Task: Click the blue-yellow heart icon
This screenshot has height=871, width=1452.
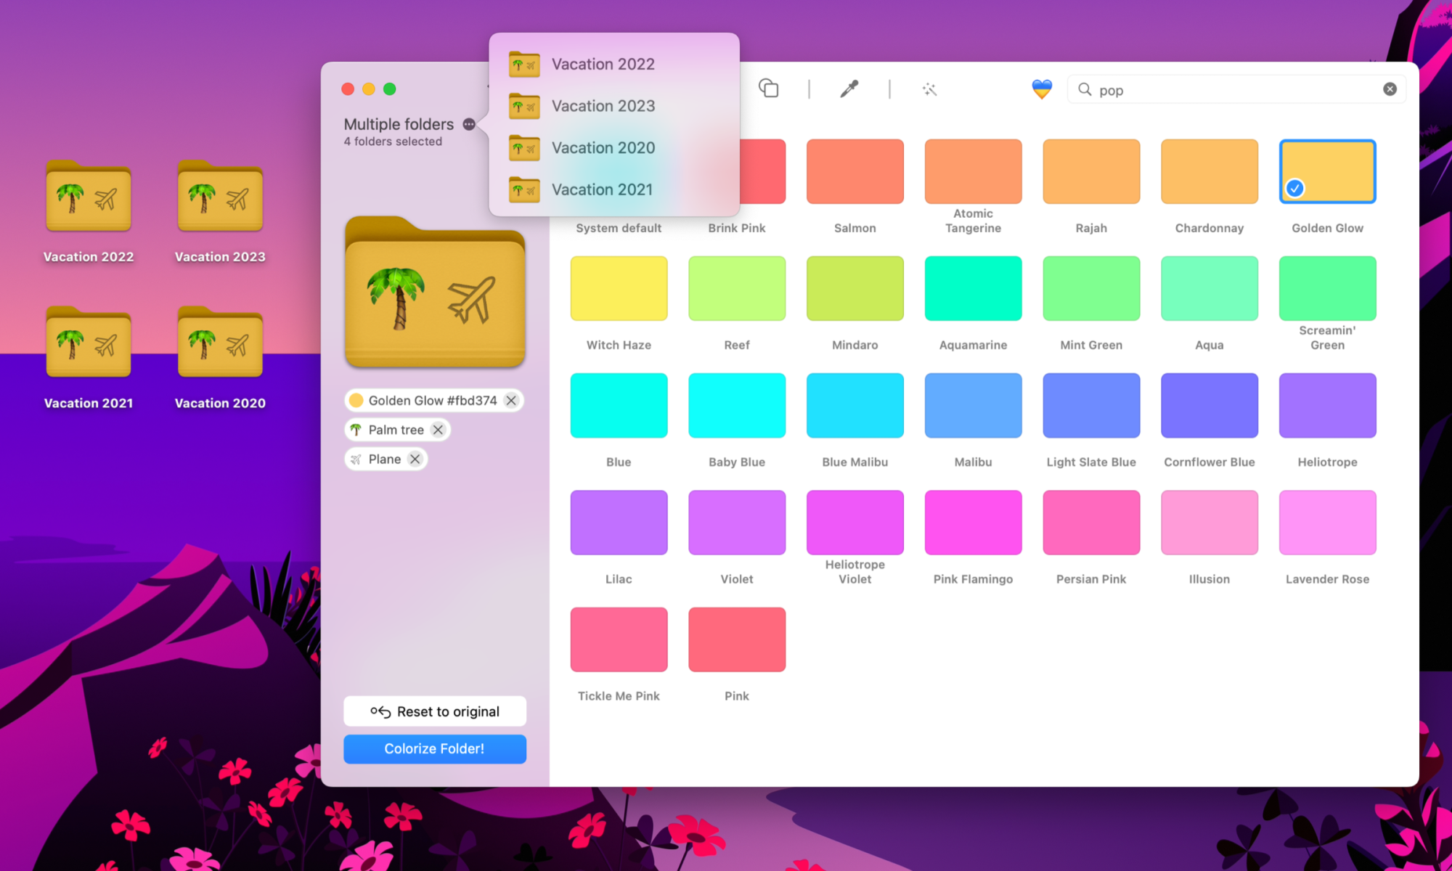Action: point(1042,89)
